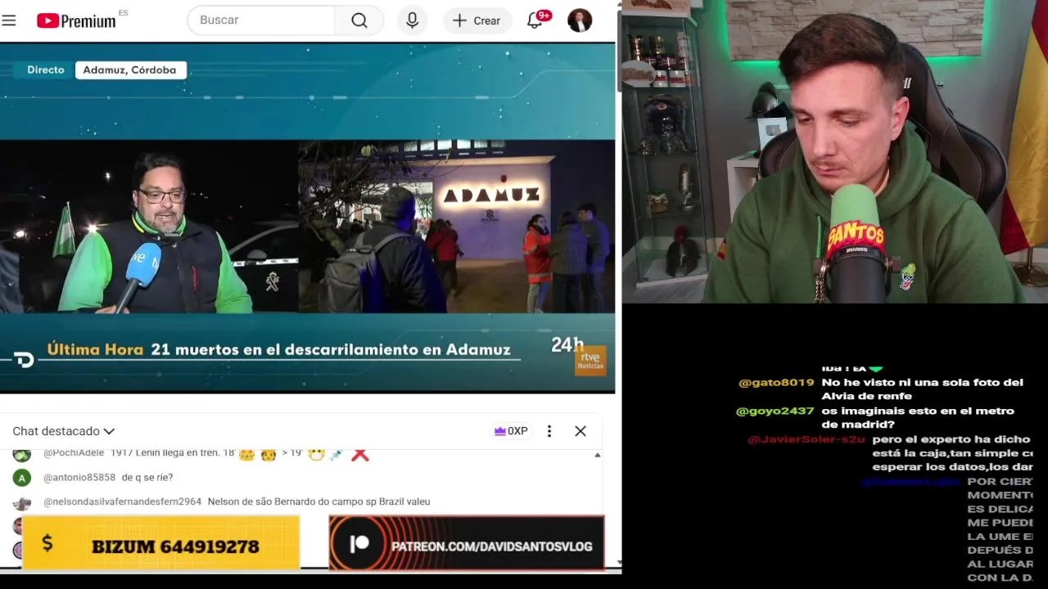Start voice search with microphone icon
This screenshot has height=589, width=1048.
pyautogui.click(x=413, y=20)
